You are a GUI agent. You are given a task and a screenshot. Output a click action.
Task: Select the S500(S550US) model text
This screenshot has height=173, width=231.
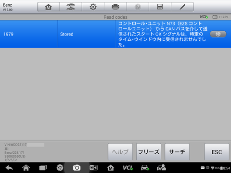click(x=15, y=156)
